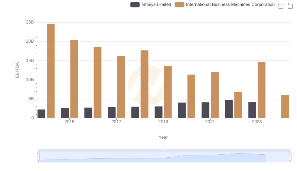Select the IBM bar above 2019
Screen dimensions: 297x171
coord(168,92)
